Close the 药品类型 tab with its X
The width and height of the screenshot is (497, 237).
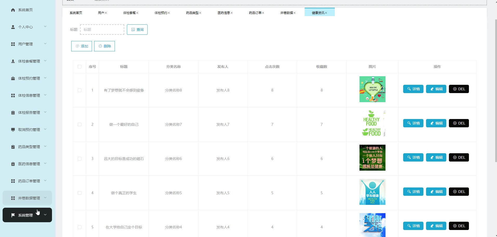pos(200,13)
